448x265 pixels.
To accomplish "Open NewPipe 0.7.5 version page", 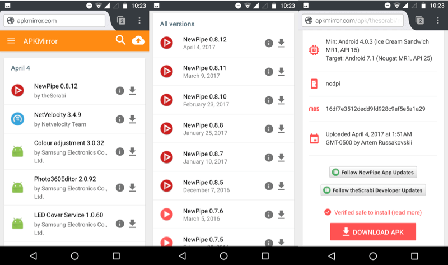I will (x=223, y=238).
